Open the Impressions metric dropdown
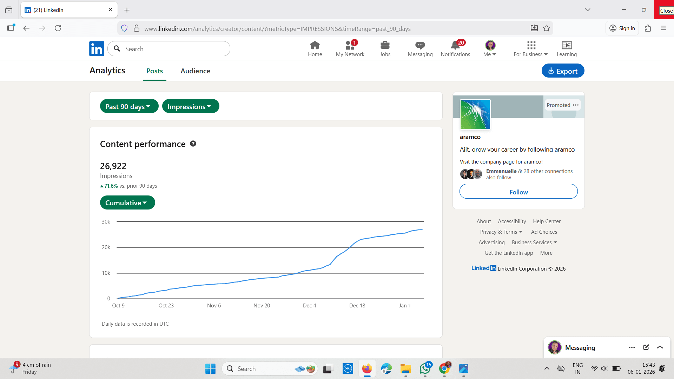Screen dimensions: 674x379 pos(191,106)
